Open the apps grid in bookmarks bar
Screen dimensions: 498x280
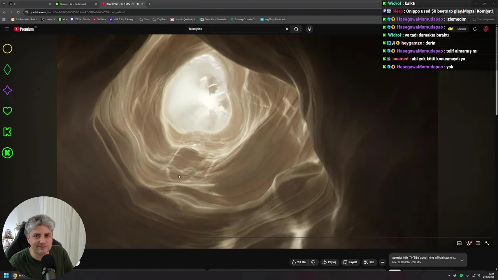4,19
